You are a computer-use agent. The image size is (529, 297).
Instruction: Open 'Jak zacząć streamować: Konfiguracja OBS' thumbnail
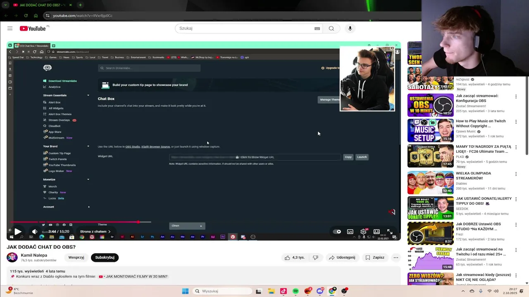click(x=430, y=105)
